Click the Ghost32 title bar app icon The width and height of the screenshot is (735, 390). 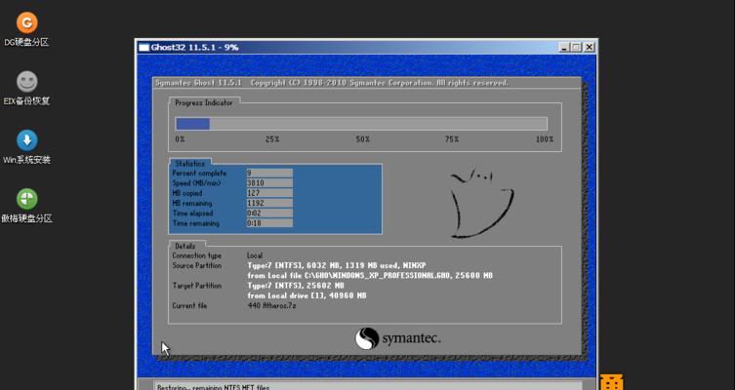143,47
